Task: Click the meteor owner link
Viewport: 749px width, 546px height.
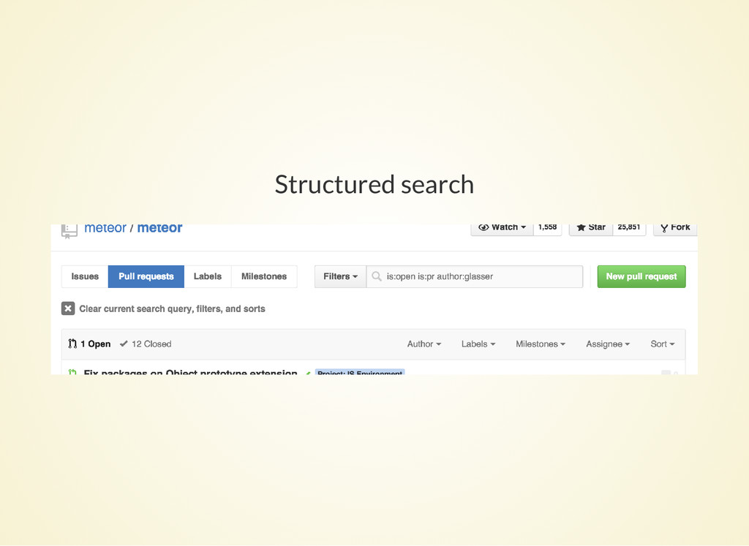Action: tap(105, 228)
